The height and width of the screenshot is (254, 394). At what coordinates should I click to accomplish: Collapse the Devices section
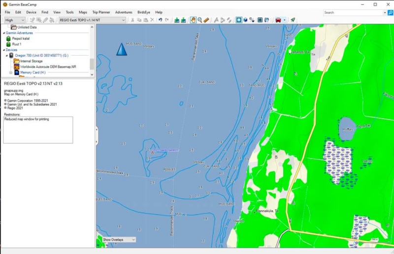(4, 50)
